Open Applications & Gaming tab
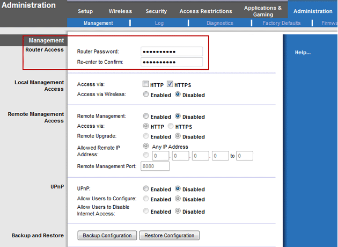338x247 pixels. pos(262,11)
